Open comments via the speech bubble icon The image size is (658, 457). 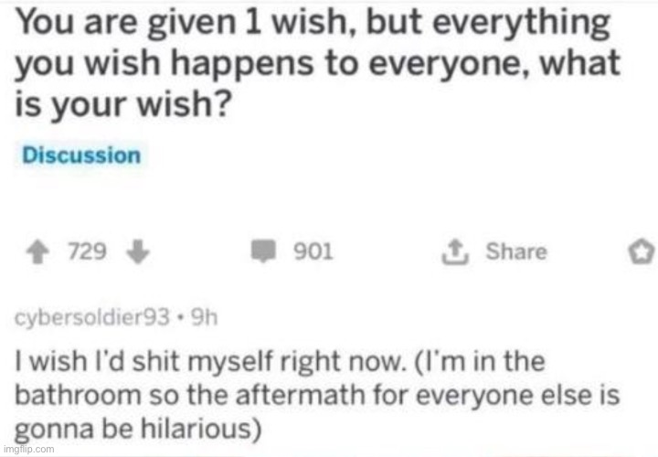tap(263, 251)
